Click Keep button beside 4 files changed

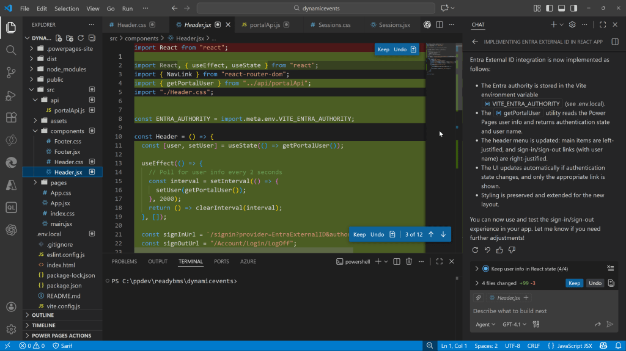[x=574, y=283]
